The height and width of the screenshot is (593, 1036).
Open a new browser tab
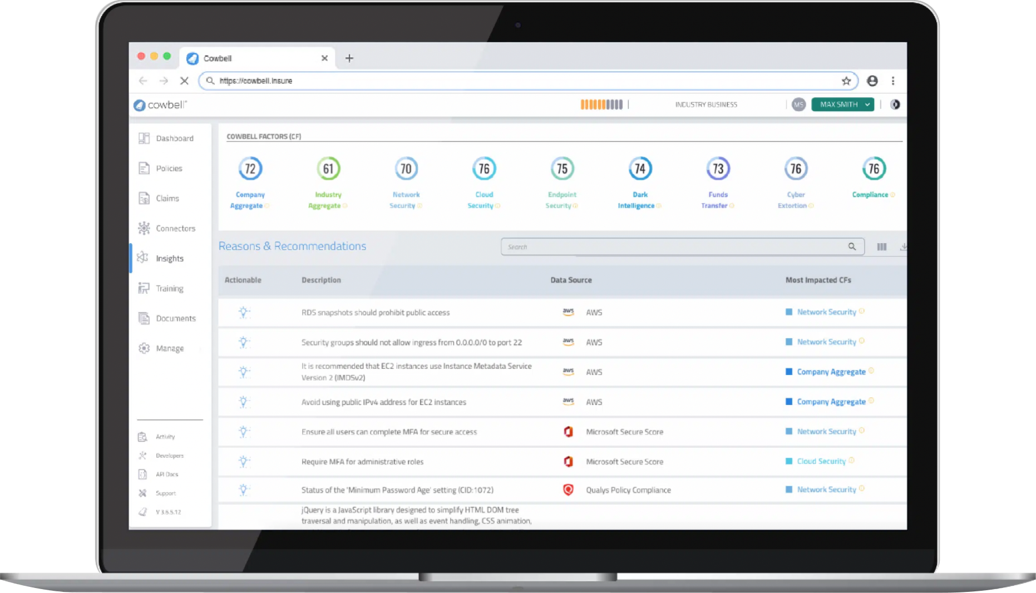(x=349, y=58)
